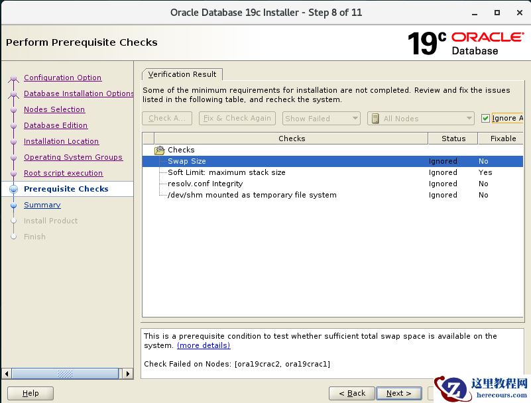This screenshot has height=403, width=531.
Task: Select the Checks root tree node
Action: (181, 150)
